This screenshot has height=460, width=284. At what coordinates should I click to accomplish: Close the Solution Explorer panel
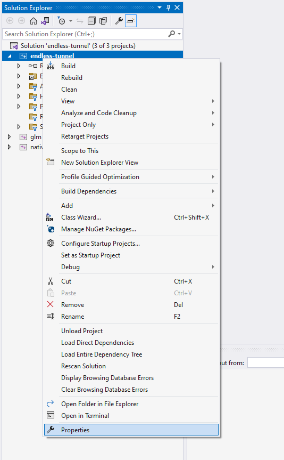pos(177,7)
